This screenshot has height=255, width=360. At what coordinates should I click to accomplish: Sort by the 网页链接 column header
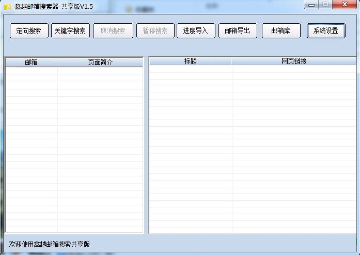click(294, 61)
